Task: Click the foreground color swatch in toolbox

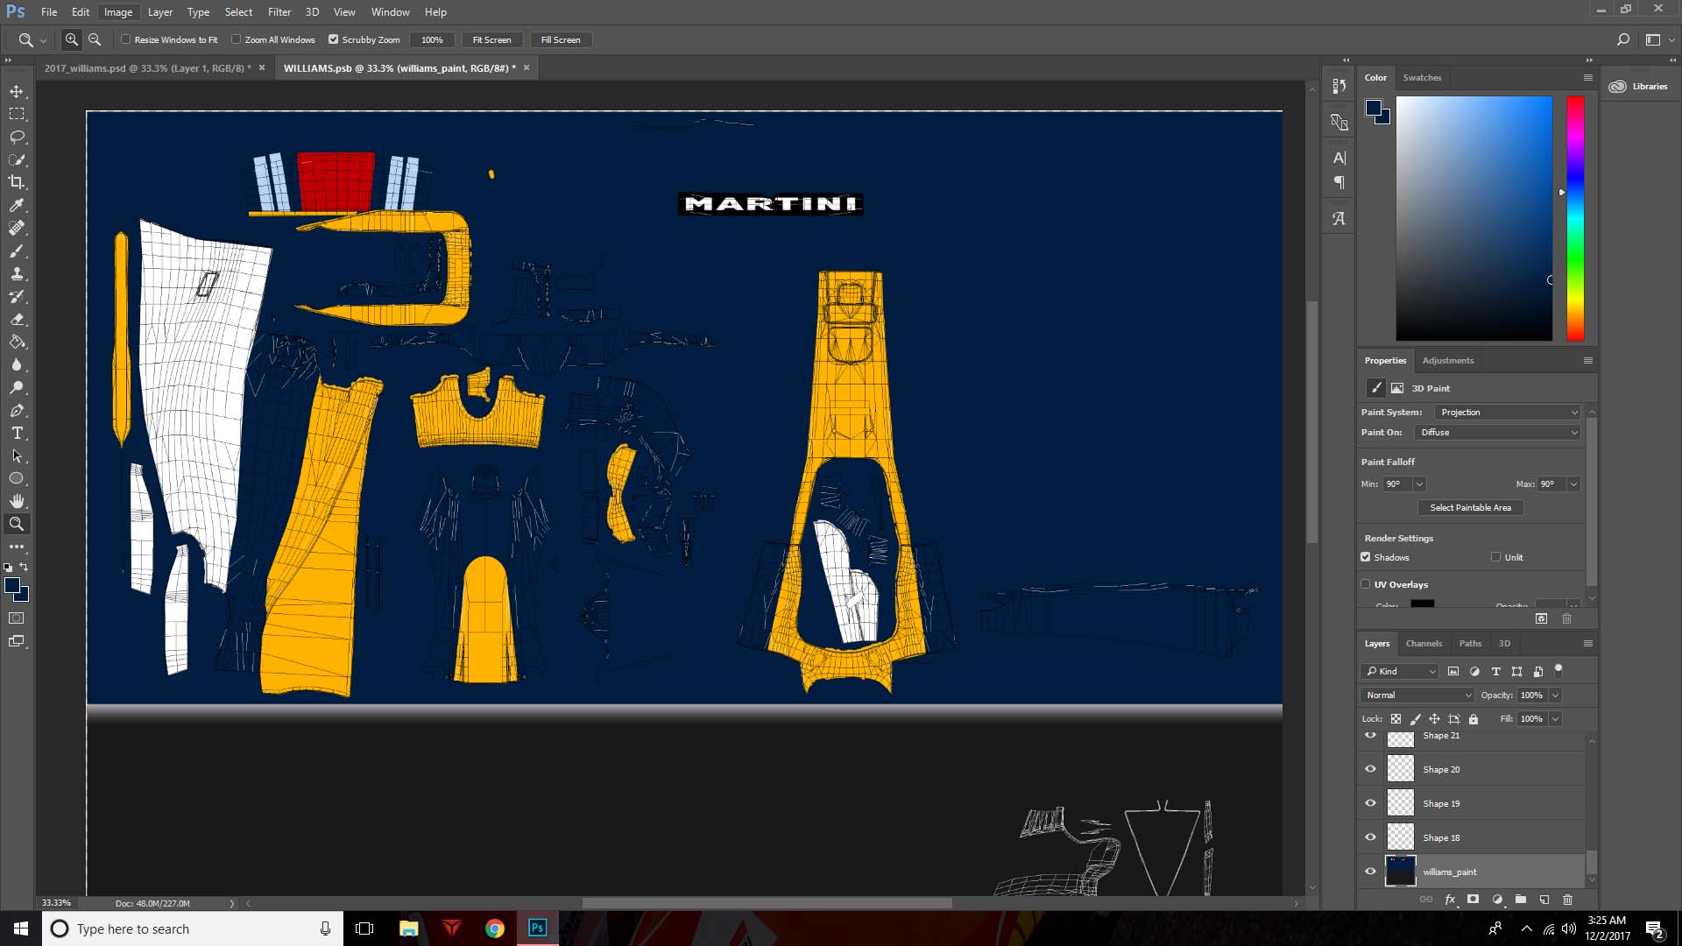Action: click(x=12, y=586)
